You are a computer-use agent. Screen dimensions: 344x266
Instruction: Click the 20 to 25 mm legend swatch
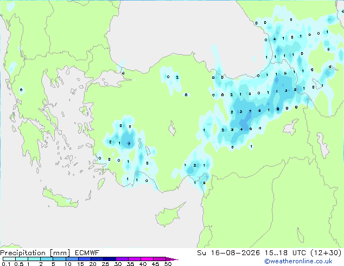tap(97, 259)
